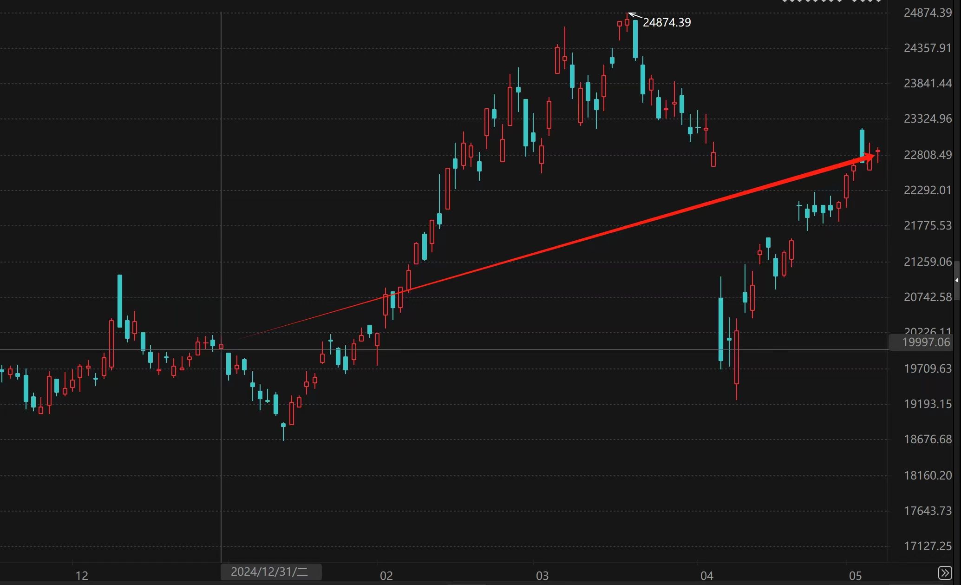Select the 17643.73 price axis label
This screenshot has height=585, width=961.
[x=928, y=511]
